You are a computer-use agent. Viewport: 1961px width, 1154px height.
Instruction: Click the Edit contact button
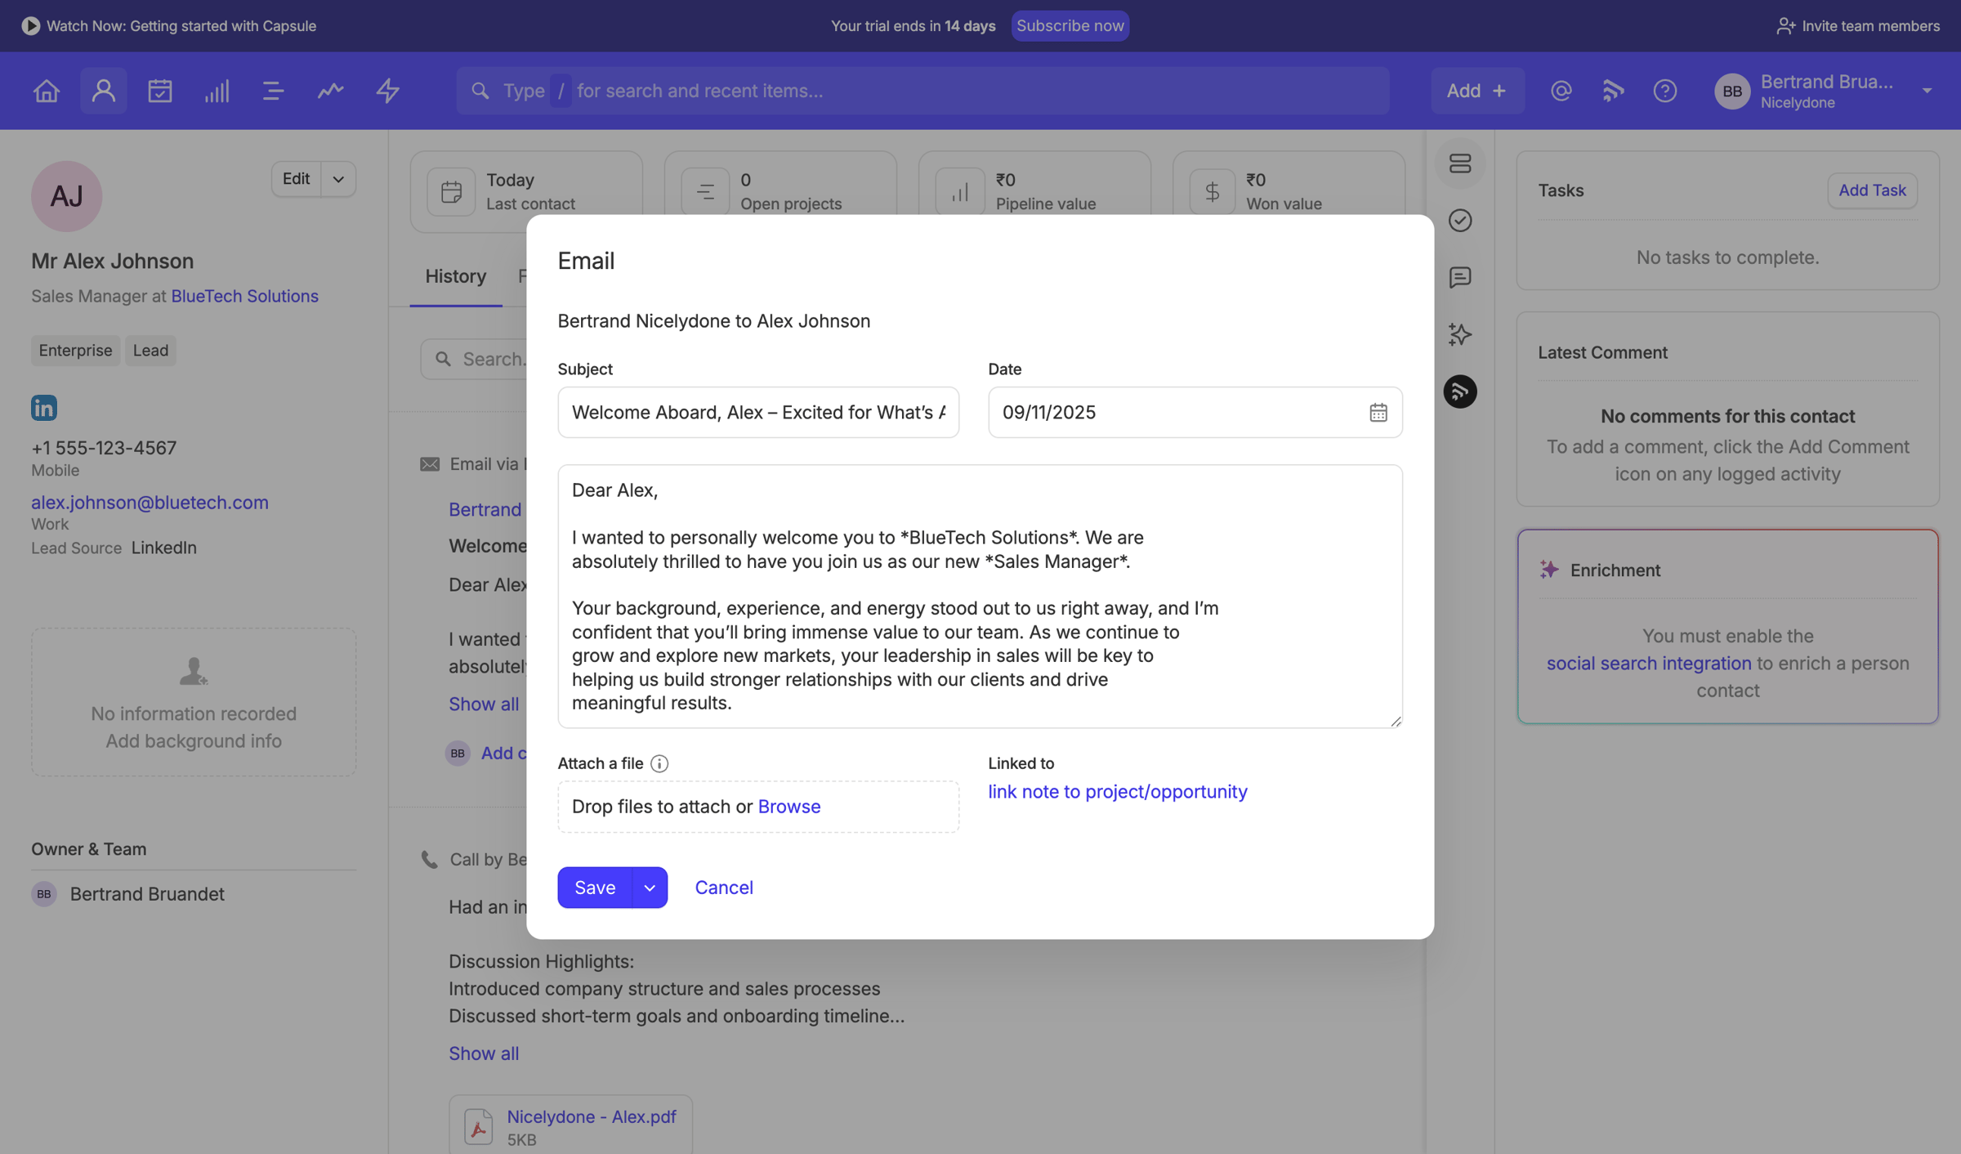click(x=296, y=179)
